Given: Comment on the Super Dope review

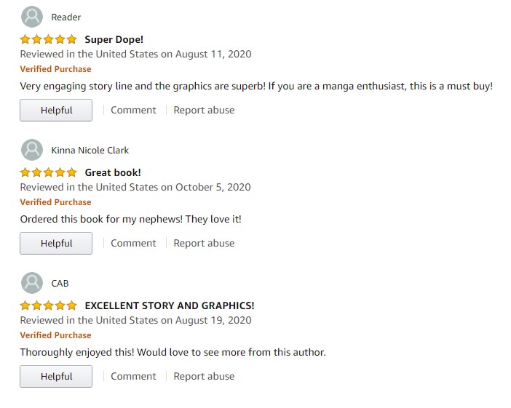Looking at the screenshot, I should point(133,111).
